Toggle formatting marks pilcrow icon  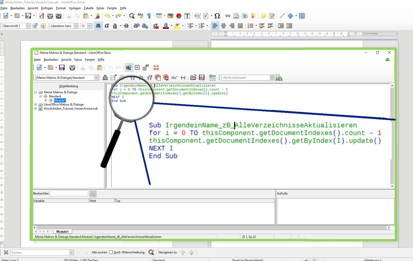pos(149,16)
